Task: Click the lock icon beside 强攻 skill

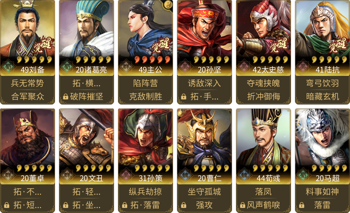Action: click(x=184, y=205)
